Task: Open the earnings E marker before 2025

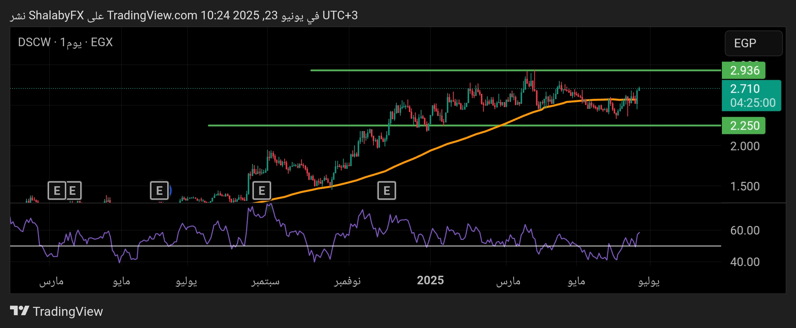Action: 387,190
